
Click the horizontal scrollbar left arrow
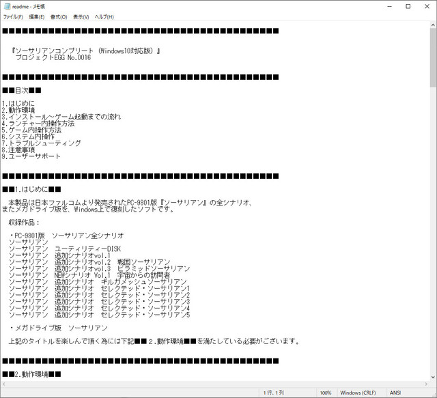(x=3, y=384)
